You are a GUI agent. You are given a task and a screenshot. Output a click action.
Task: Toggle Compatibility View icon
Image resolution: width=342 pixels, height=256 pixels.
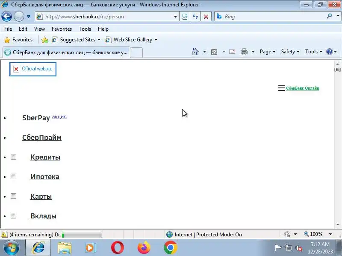(x=185, y=17)
